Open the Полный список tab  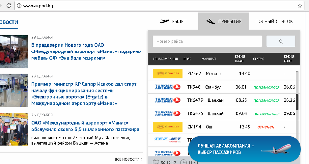pyautogui.click(x=274, y=21)
